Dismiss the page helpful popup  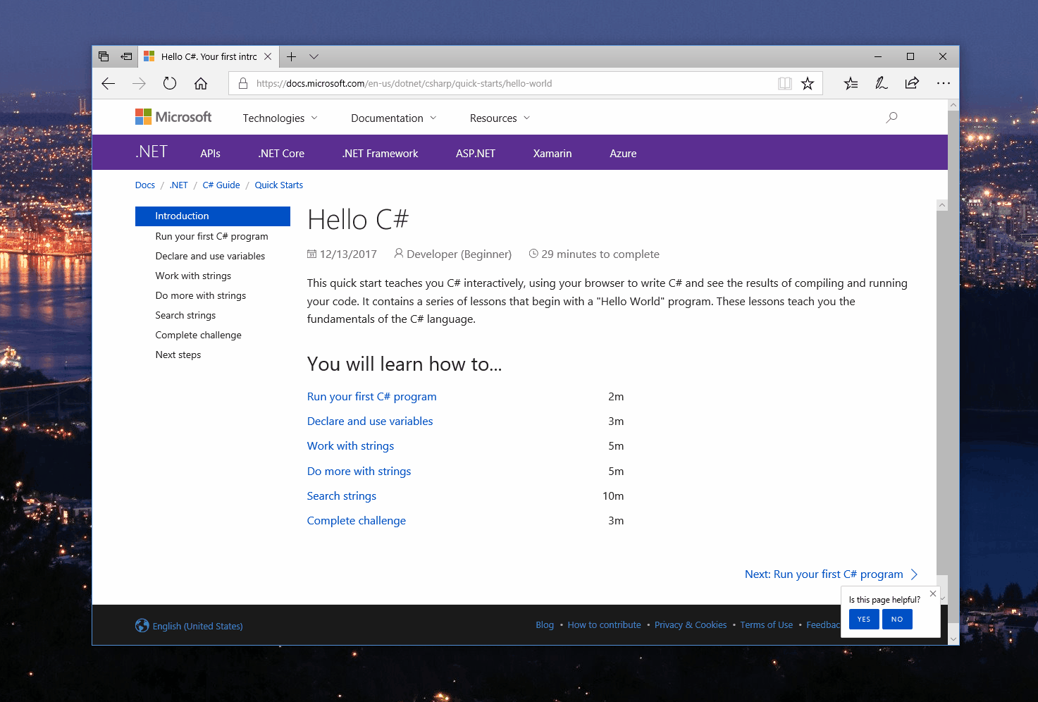[x=933, y=593]
